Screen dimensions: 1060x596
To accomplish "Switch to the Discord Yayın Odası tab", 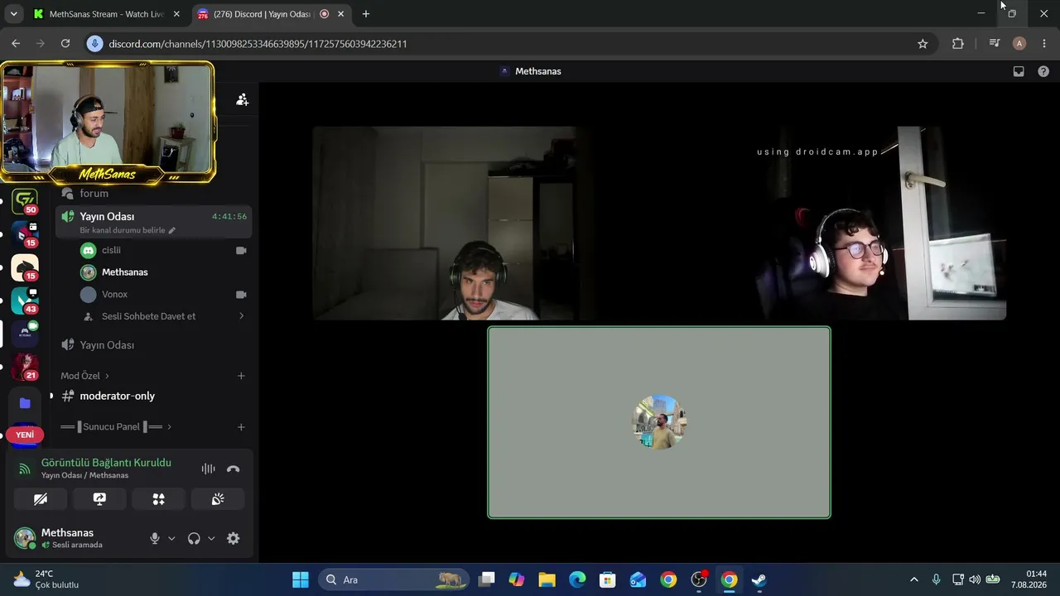I will click(271, 14).
